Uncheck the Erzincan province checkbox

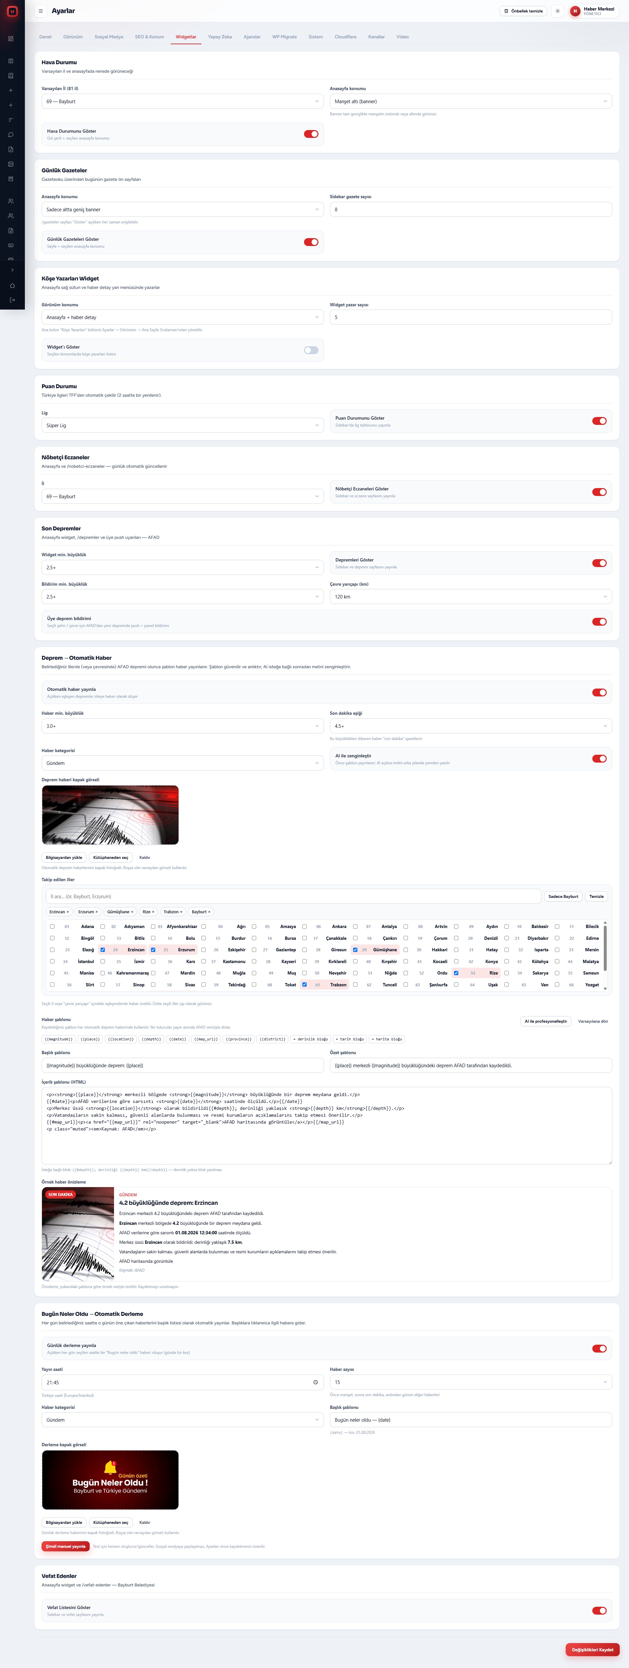click(102, 950)
